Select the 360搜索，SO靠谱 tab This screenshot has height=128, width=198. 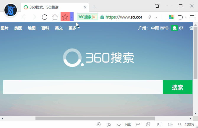tap(55, 7)
